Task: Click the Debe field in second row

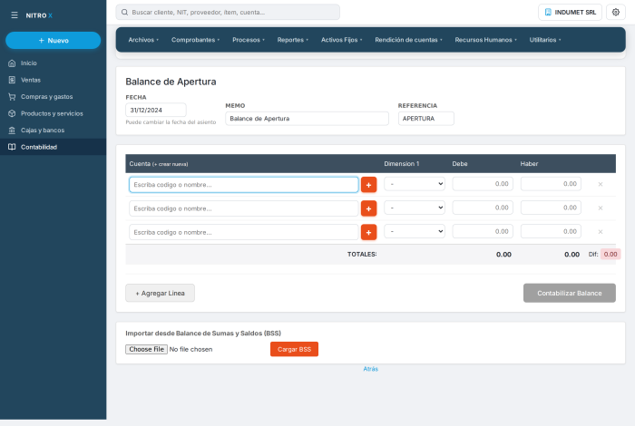Action: coord(483,208)
